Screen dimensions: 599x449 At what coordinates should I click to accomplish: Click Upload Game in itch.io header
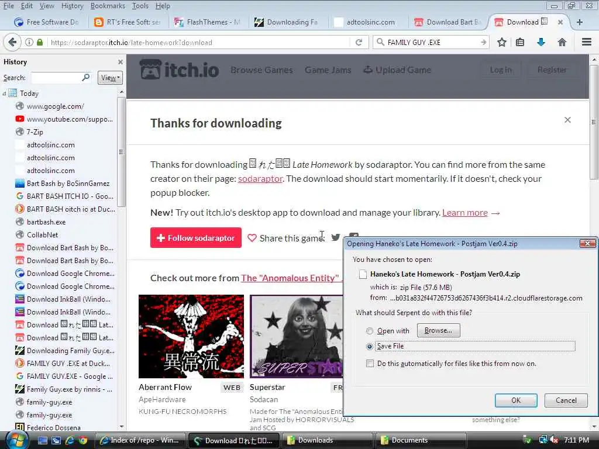pos(397,70)
